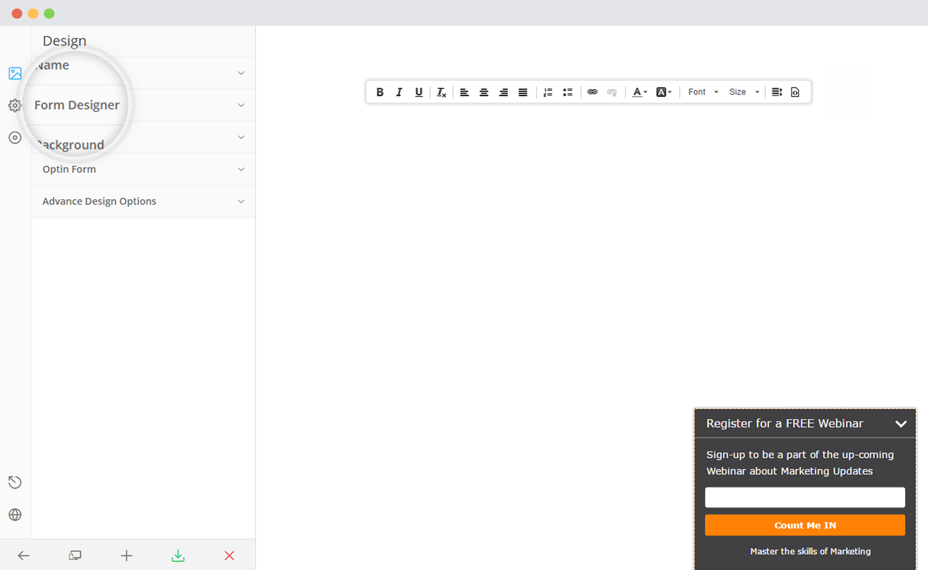Click the globe/web icon in sidebar
This screenshot has width=928, height=570.
point(15,514)
